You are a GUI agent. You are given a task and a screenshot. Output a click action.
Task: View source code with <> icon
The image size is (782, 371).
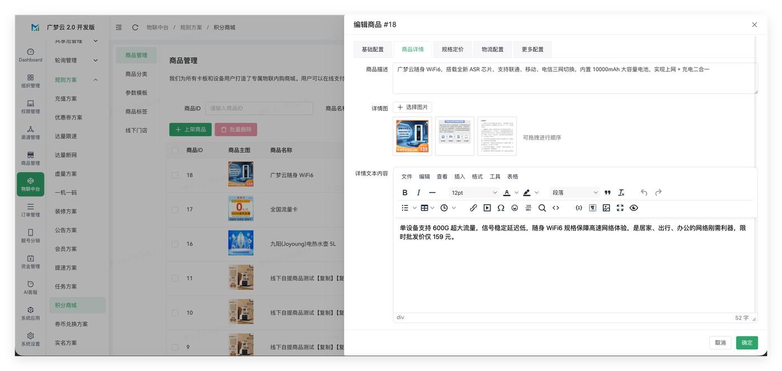click(x=556, y=208)
